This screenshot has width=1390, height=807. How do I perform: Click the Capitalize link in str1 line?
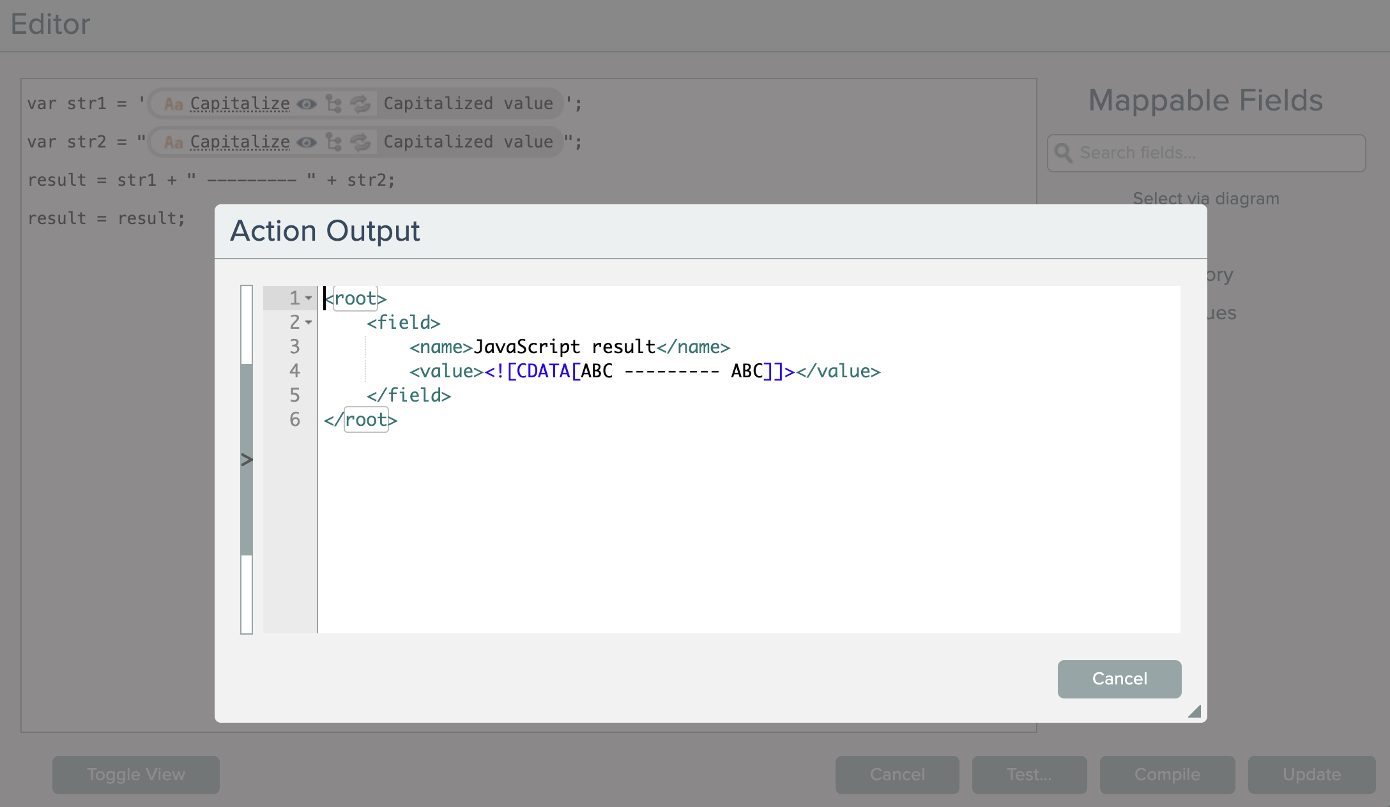(x=240, y=104)
